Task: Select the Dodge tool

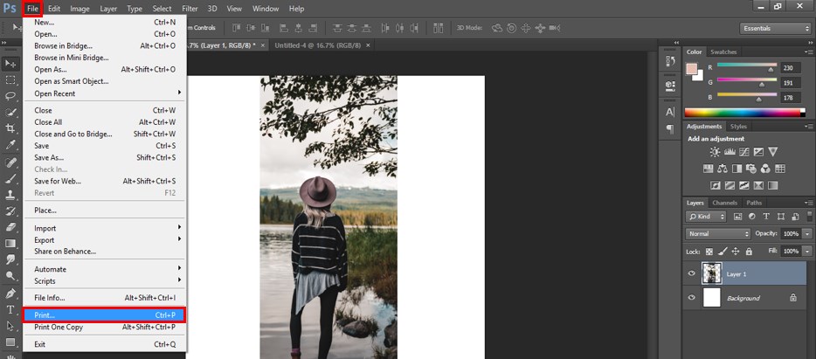Action: click(10, 276)
